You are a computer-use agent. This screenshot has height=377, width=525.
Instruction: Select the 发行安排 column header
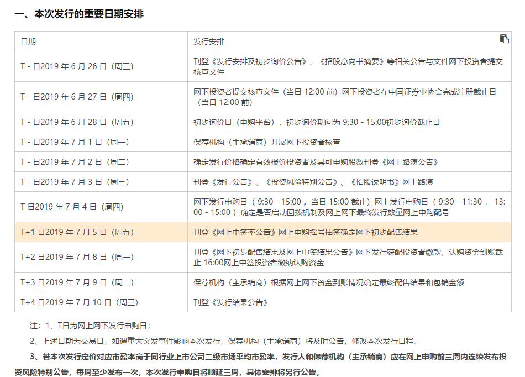point(209,41)
